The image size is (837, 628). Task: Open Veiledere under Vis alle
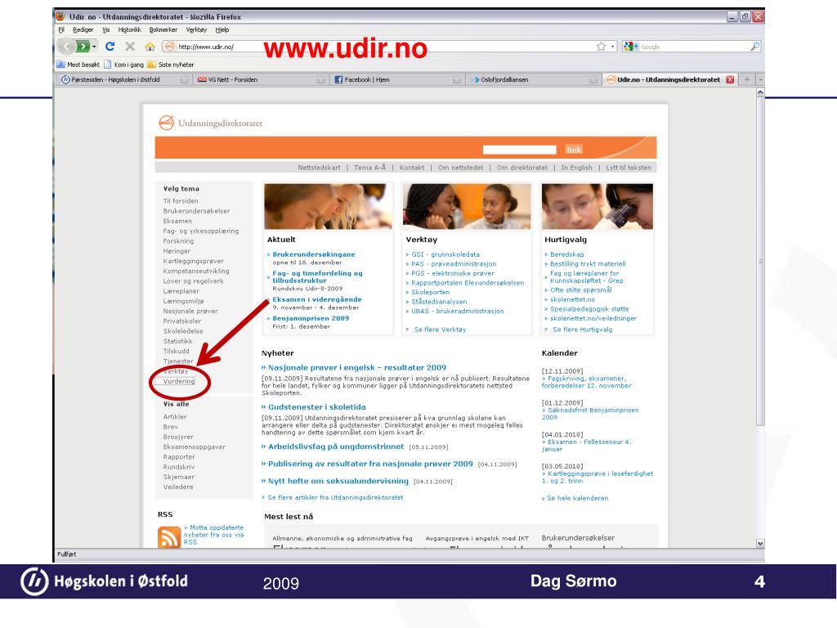coord(178,487)
